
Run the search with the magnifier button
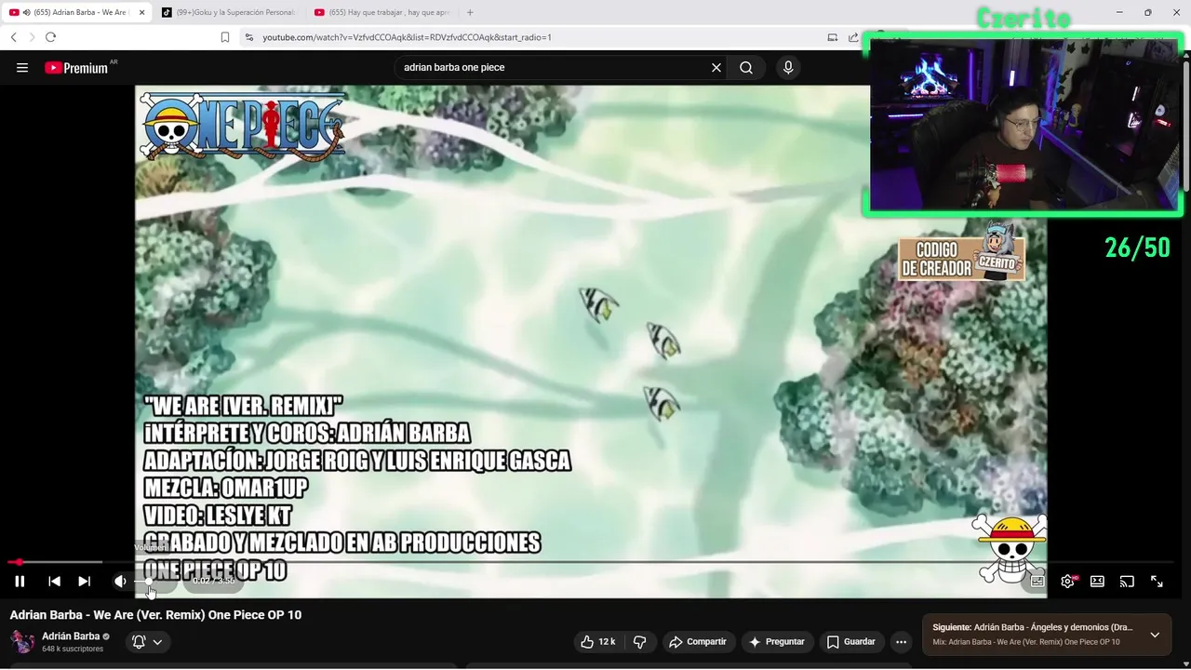click(x=746, y=68)
